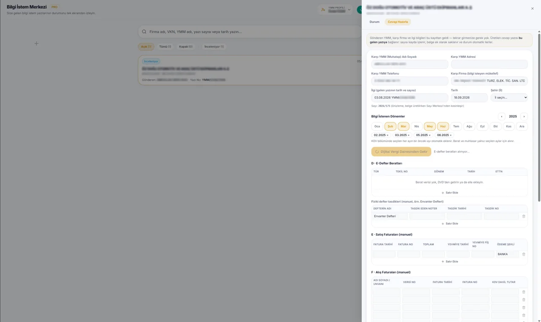Viewport: 541px width, 322px height.
Task: Add row to E-Defter Beratları table
Action: 450,193
